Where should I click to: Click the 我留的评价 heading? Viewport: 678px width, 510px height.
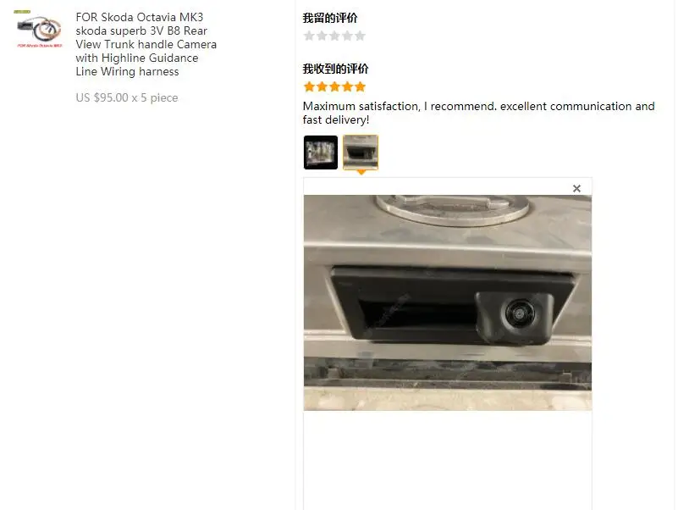(x=330, y=18)
